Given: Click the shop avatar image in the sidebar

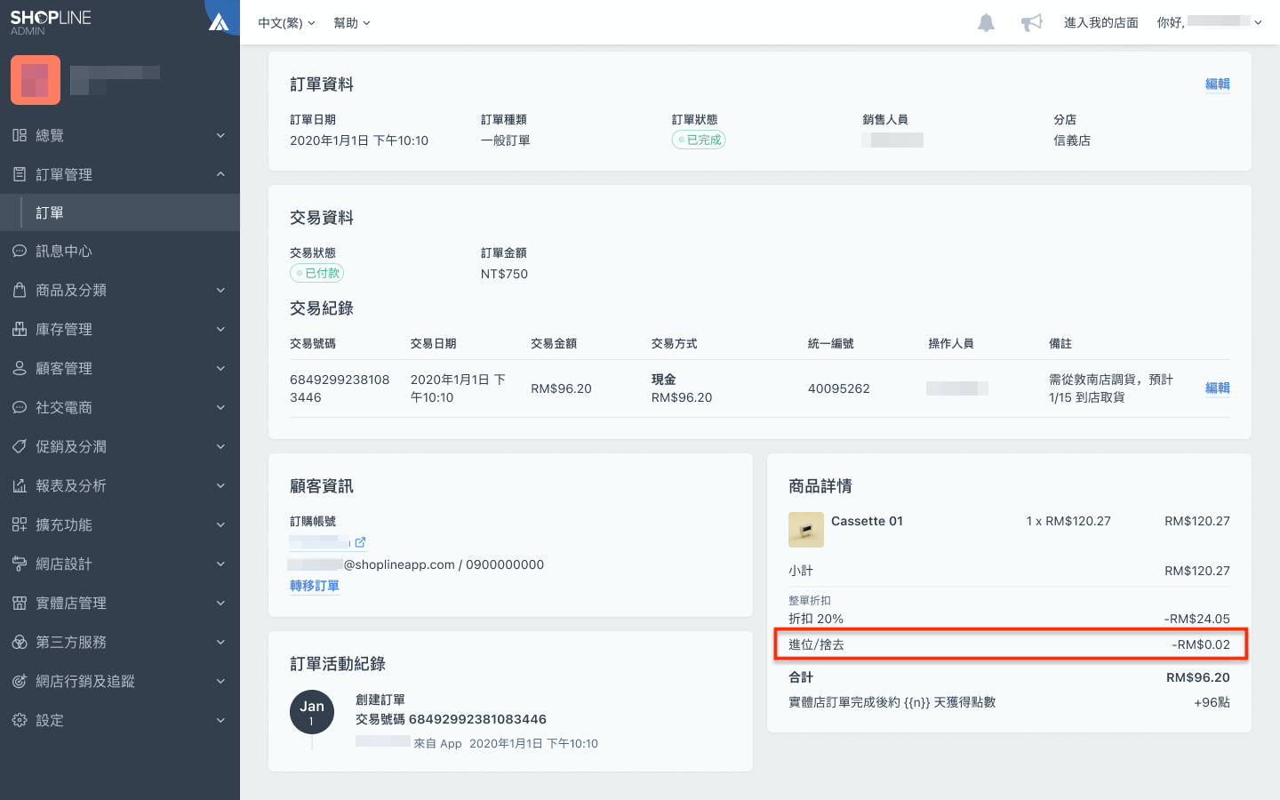Looking at the screenshot, I should pos(36,80).
